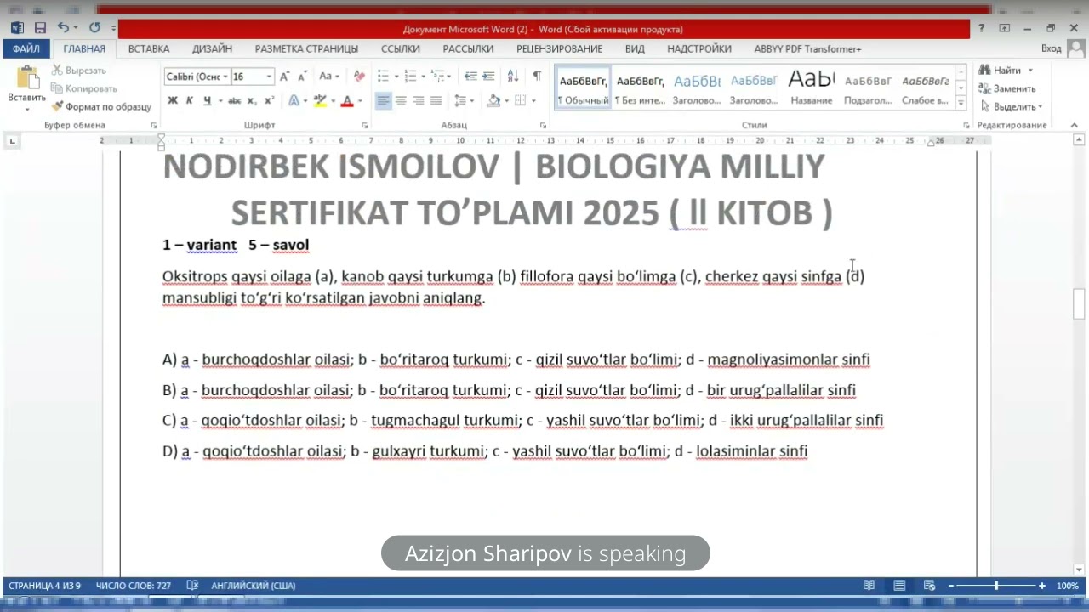1089x612 pixels.
Task: Toggle paragraph marks (¶) display
Action: pos(537,76)
